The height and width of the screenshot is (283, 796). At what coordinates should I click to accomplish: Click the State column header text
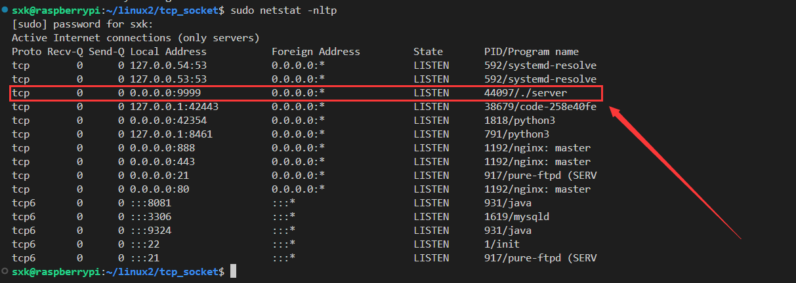[x=428, y=52]
